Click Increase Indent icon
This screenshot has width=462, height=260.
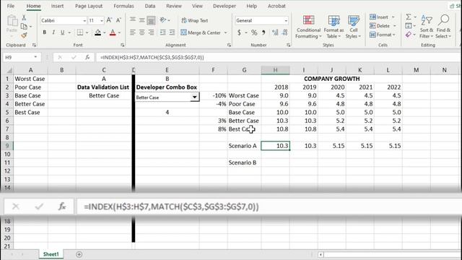(x=172, y=32)
